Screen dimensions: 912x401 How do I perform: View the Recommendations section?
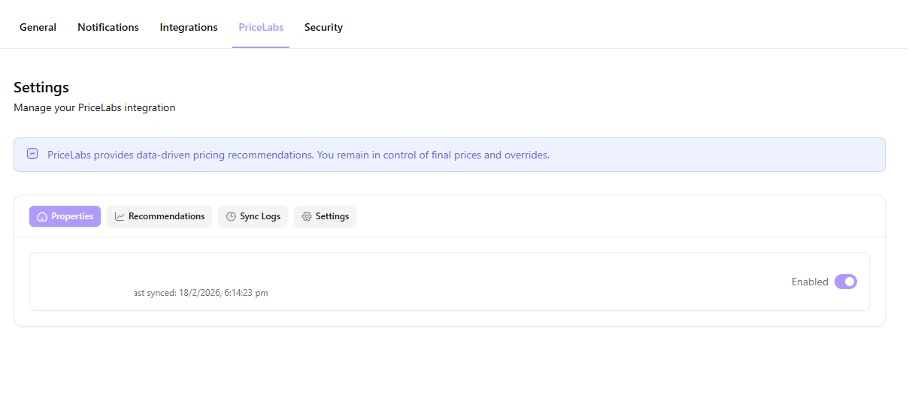[159, 216]
